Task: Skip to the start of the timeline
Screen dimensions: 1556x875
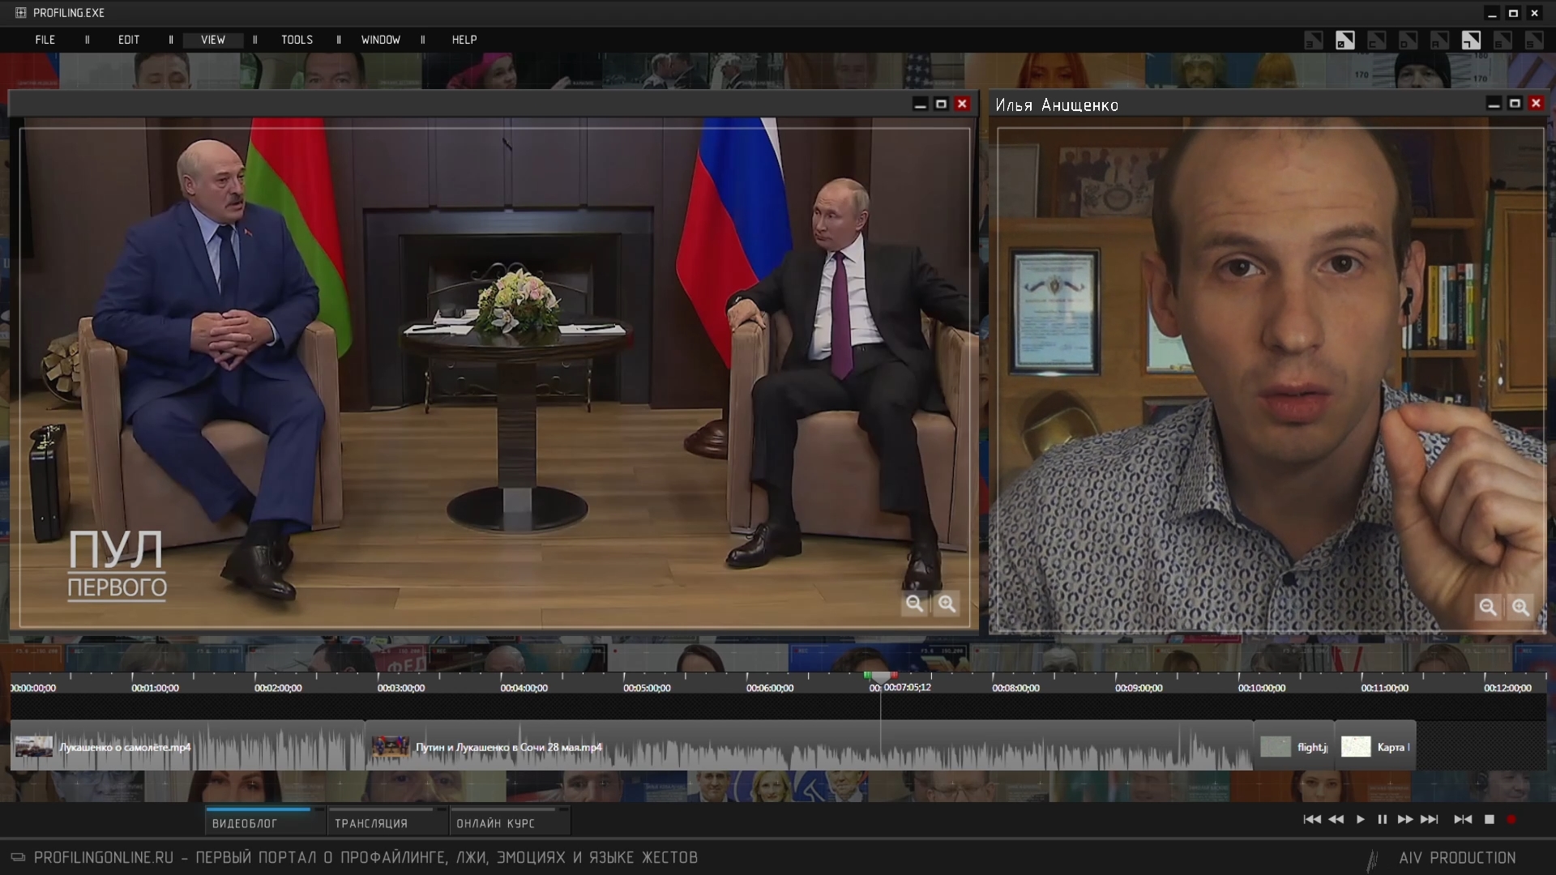Action: pyautogui.click(x=1311, y=819)
